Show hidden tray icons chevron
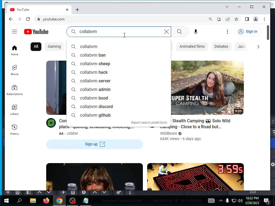The image size is (275, 206). [221, 201]
